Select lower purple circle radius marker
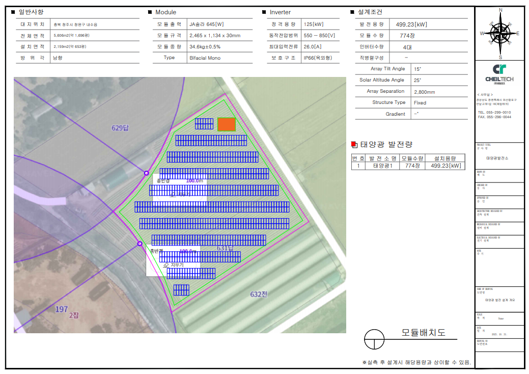 140,244
